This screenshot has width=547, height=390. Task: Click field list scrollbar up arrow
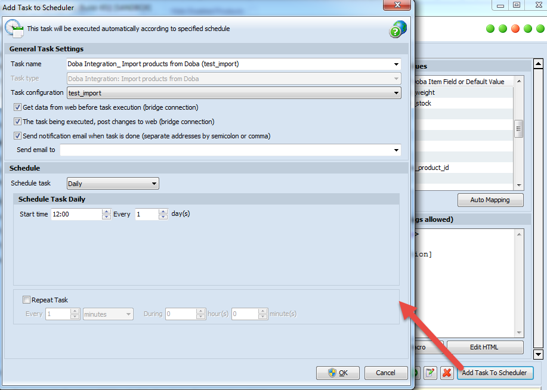click(x=519, y=81)
